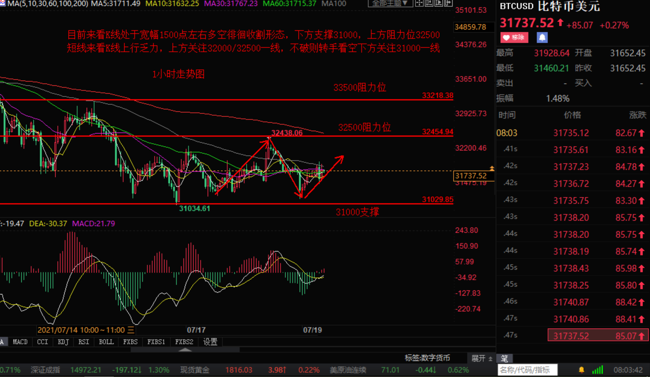Image resolution: width=650 pixels, height=377 pixels.
Task: Click the 振幅 value 1.48%
Action: pyautogui.click(x=558, y=98)
